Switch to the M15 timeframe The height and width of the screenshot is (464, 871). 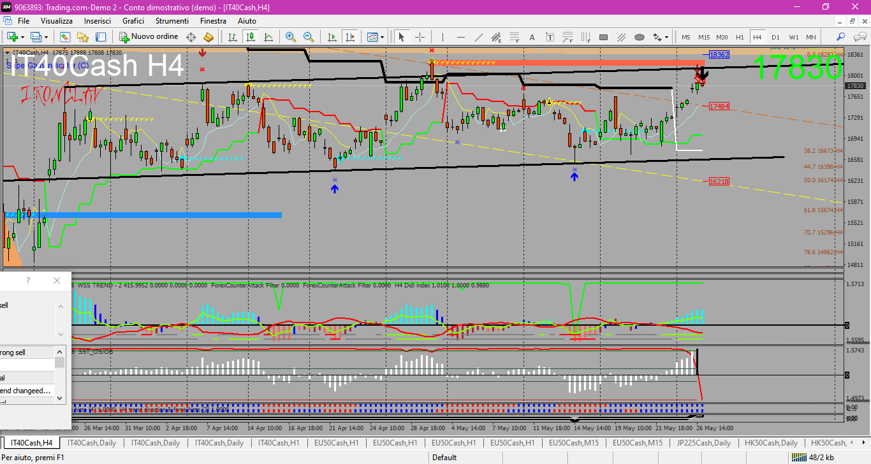coord(704,37)
